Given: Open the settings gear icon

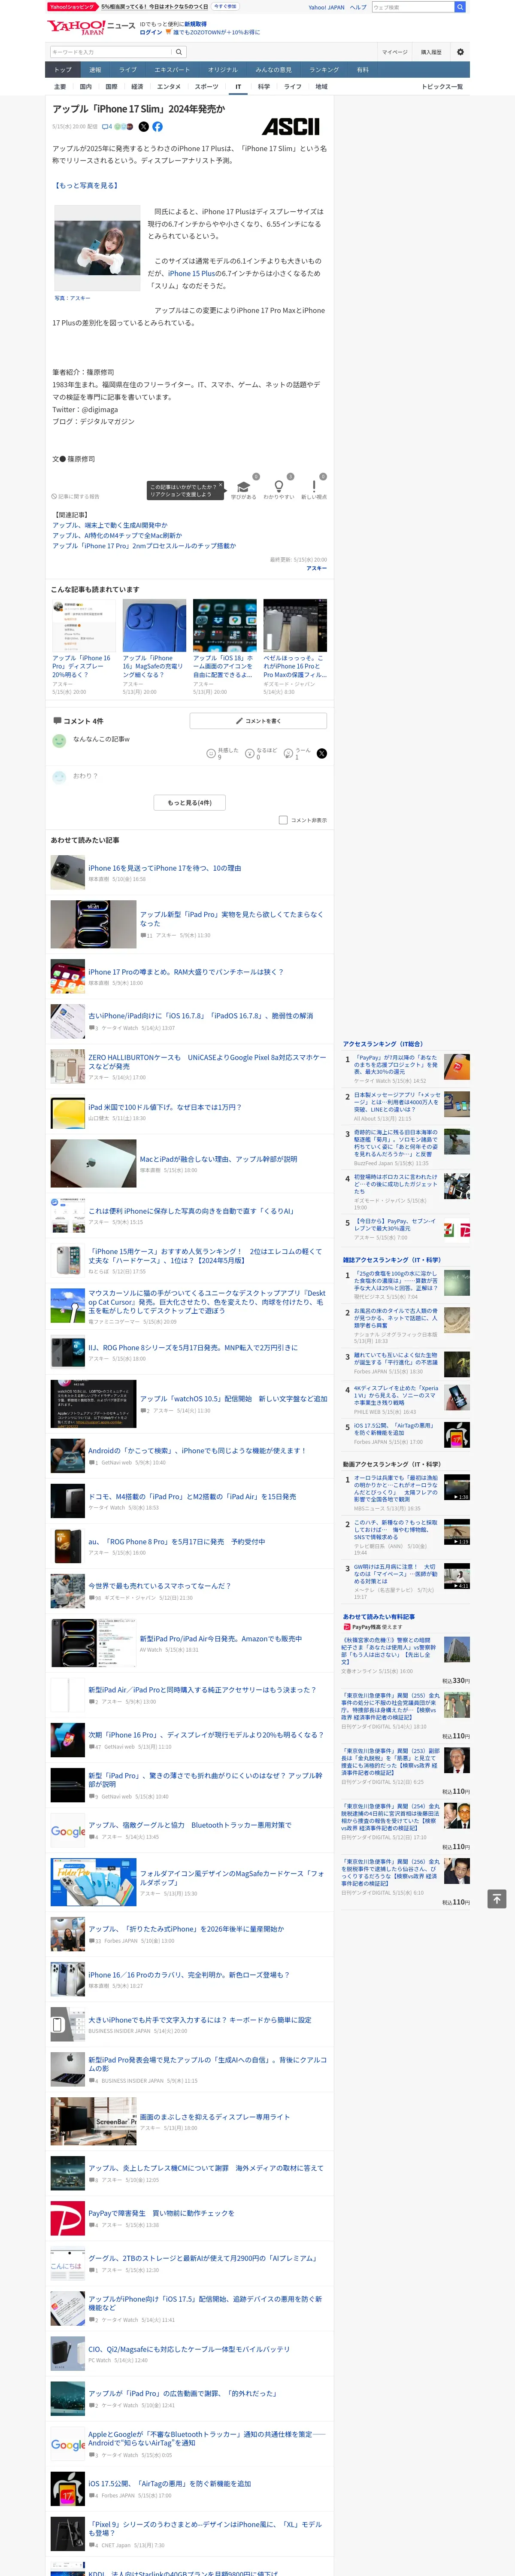Looking at the screenshot, I should pyautogui.click(x=460, y=52).
